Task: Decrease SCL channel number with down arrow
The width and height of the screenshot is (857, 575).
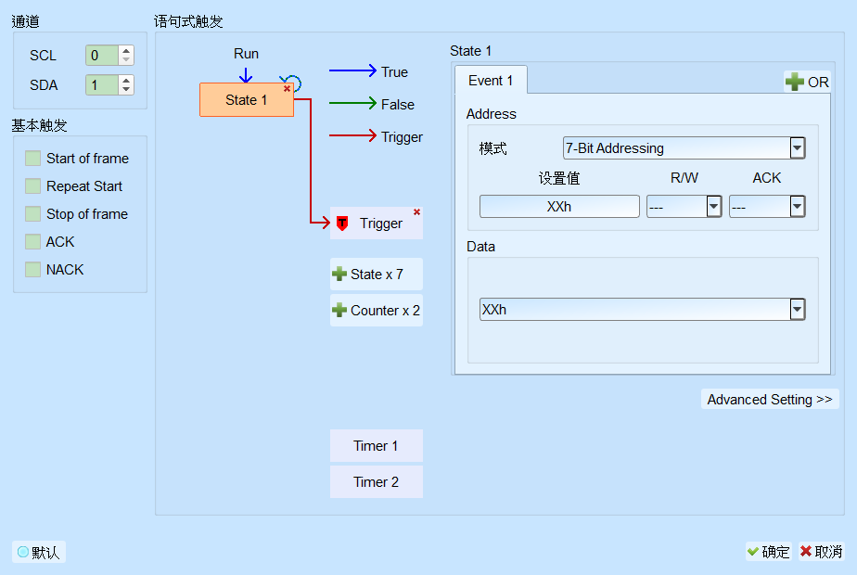Action: click(x=126, y=59)
